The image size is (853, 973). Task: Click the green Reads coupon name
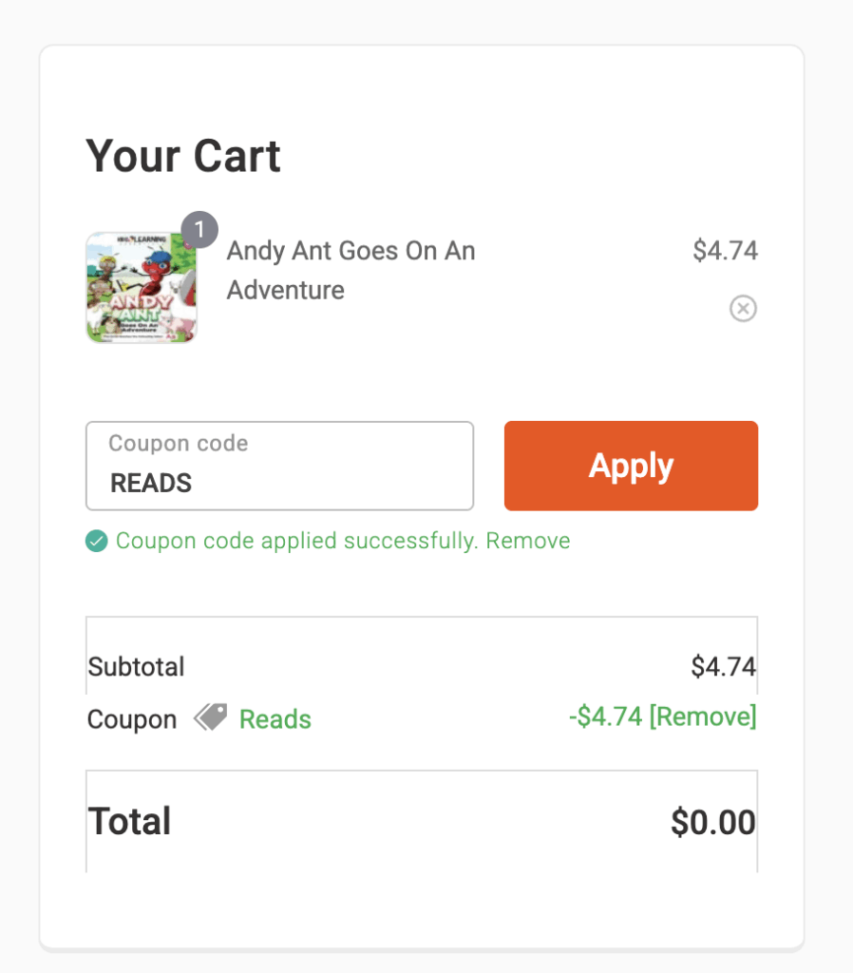[275, 719]
